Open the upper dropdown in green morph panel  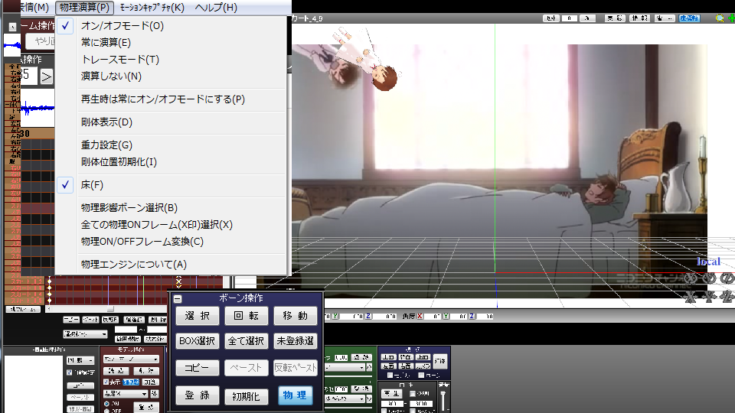point(345,368)
